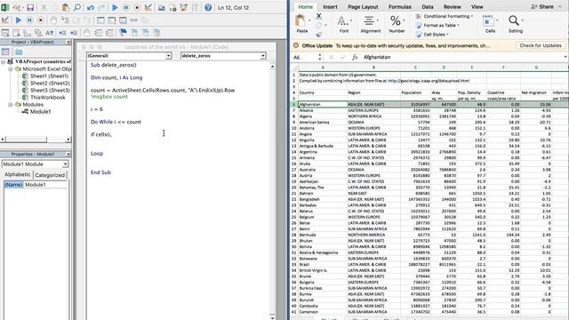Select Sheet1 (Sheet1) in project tree
Image resolution: width=569 pixels, height=320 pixels.
(x=49, y=76)
